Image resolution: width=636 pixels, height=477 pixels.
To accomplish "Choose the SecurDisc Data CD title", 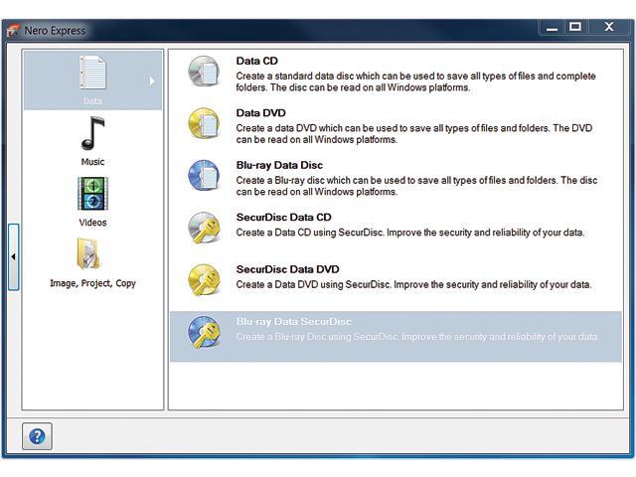I will [283, 217].
